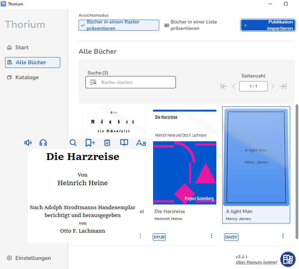The width and height of the screenshot is (299, 269).
Task: Open options menu for Die Harzreise book
Action: (x=212, y=236)
